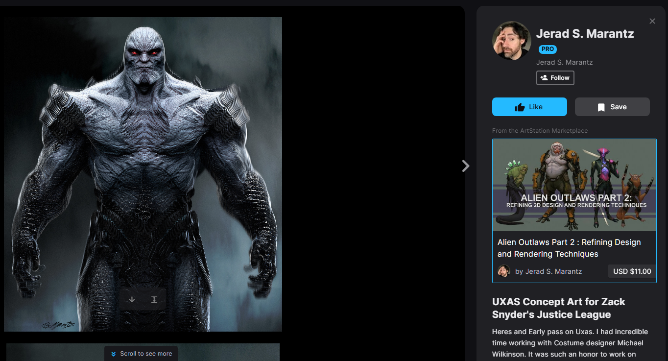Click the artwork description paragraph

570,343
